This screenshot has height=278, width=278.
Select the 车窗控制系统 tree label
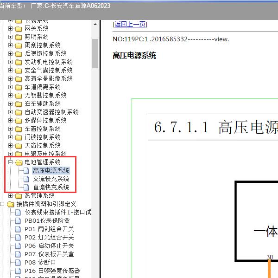coord(43,129)
